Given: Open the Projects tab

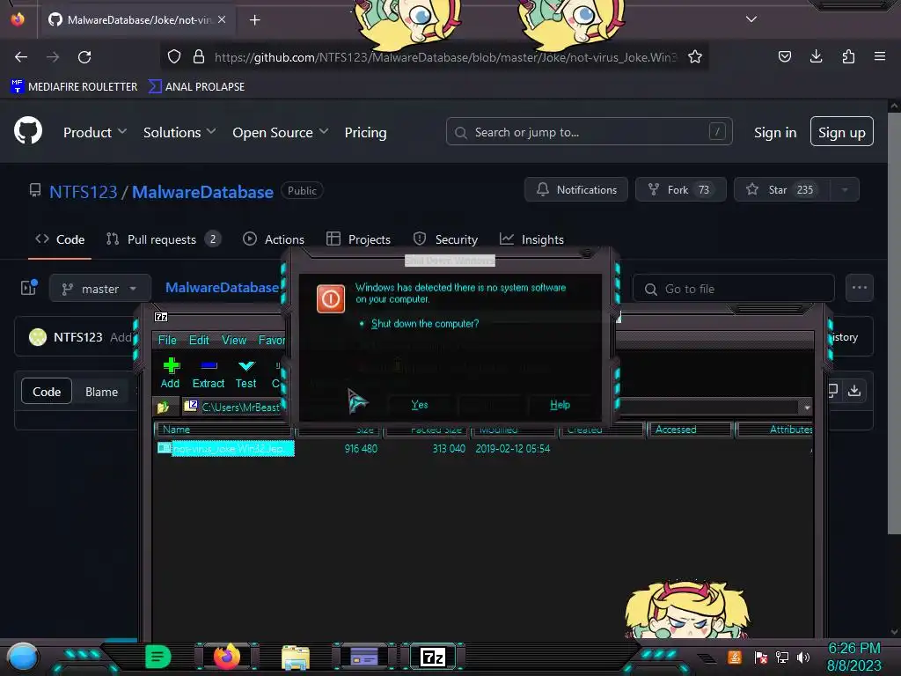Looking at the screenshot, I should point(358,239).
